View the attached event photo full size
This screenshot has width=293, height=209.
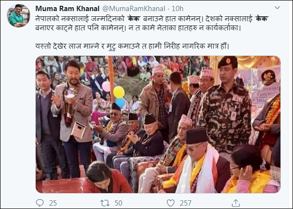pos(158,124)
